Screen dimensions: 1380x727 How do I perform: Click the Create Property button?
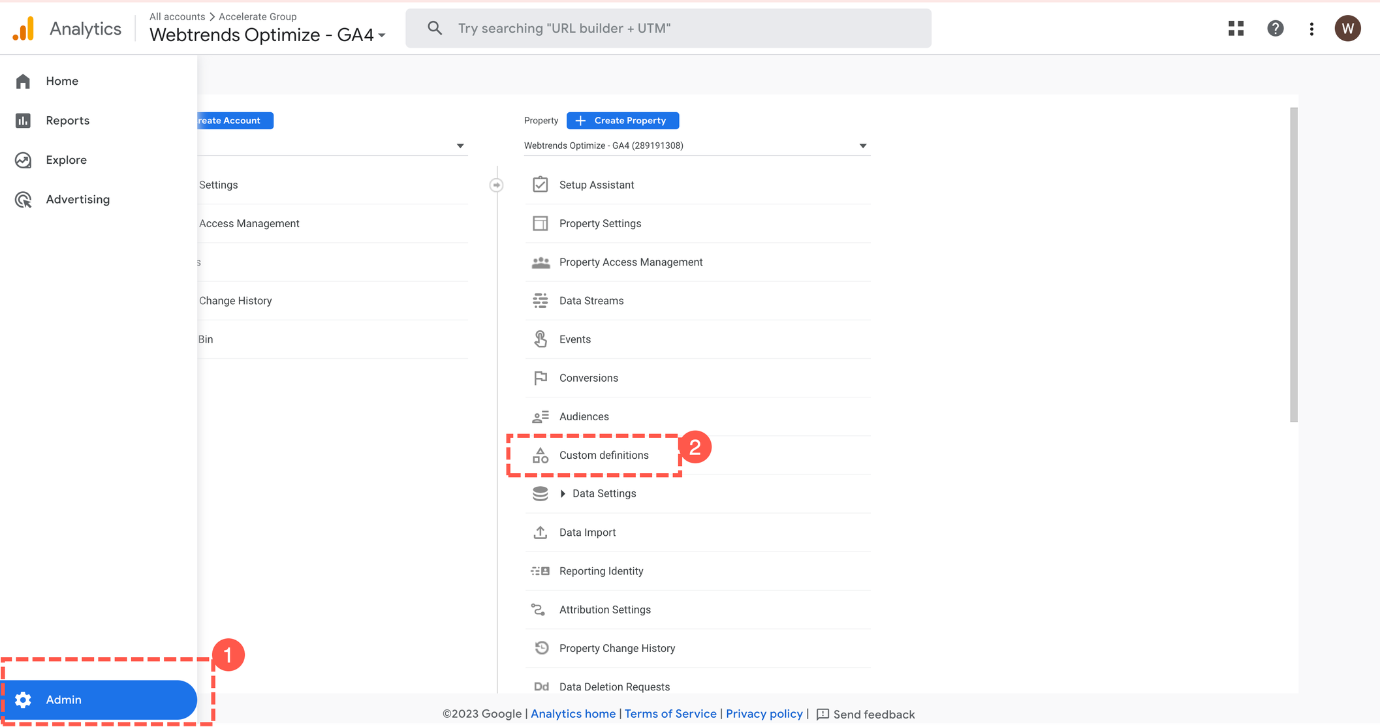[x=622, y=121]
